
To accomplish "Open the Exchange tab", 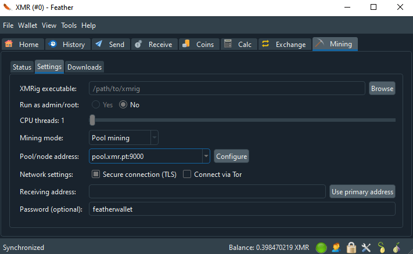I will pos(285,44).
